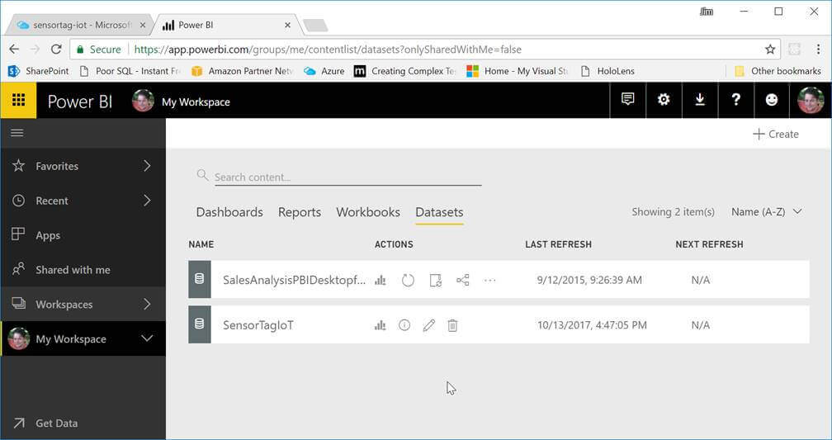Edit the SensorTagIoT dataset with pencil icon
Screen dimensions: 832x440
428,324
